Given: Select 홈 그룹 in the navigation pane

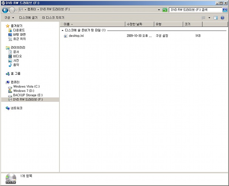Looking at the screenshot, I should (x=16, y=73).
